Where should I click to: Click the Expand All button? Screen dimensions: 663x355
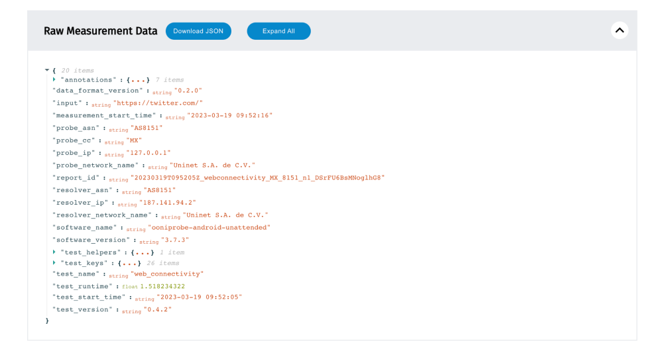pyautogui.click(x=278, y=31)
